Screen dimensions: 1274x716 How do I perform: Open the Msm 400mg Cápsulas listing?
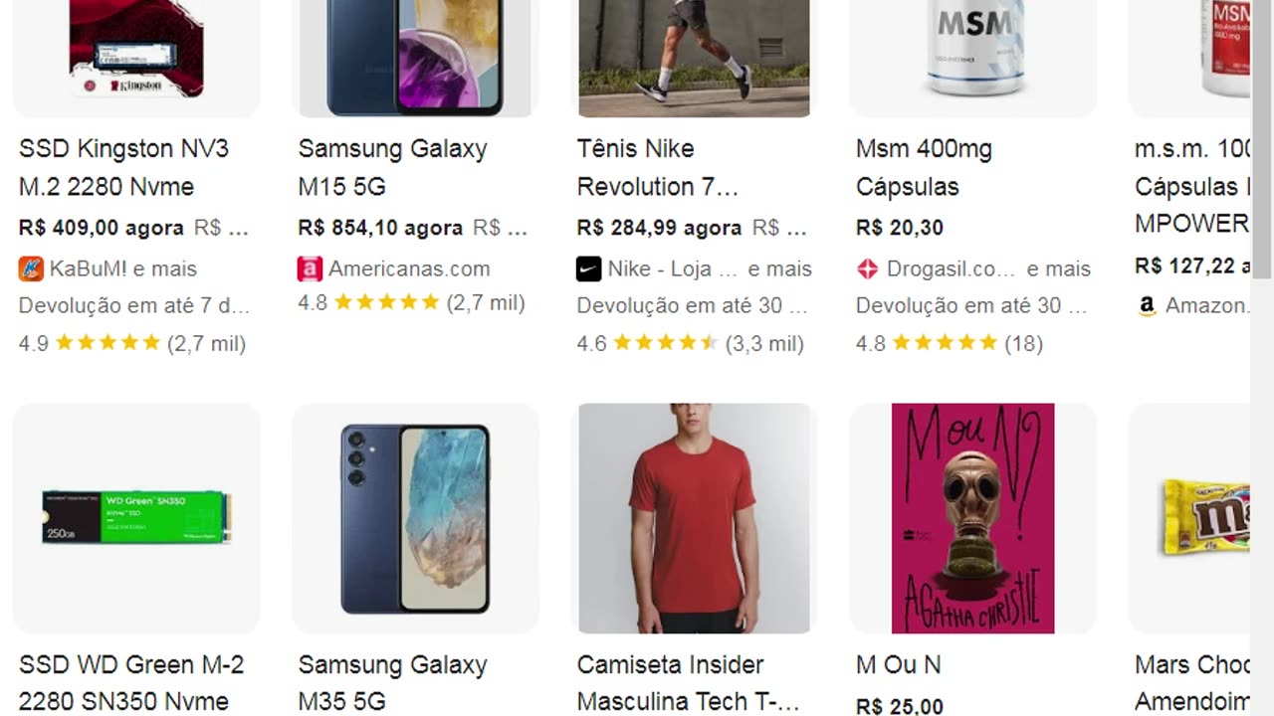click(924, 167)
